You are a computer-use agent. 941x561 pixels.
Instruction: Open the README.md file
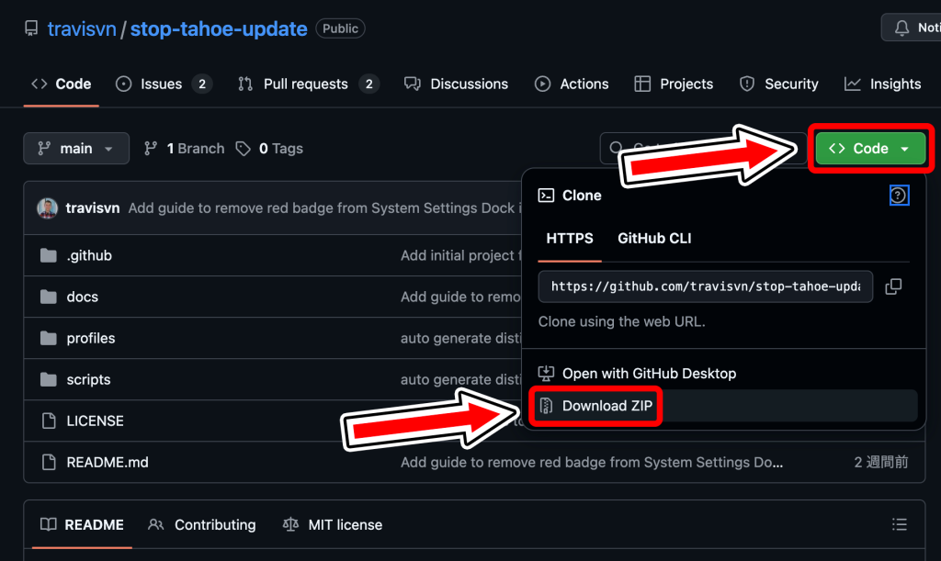(x=107, y=462)
